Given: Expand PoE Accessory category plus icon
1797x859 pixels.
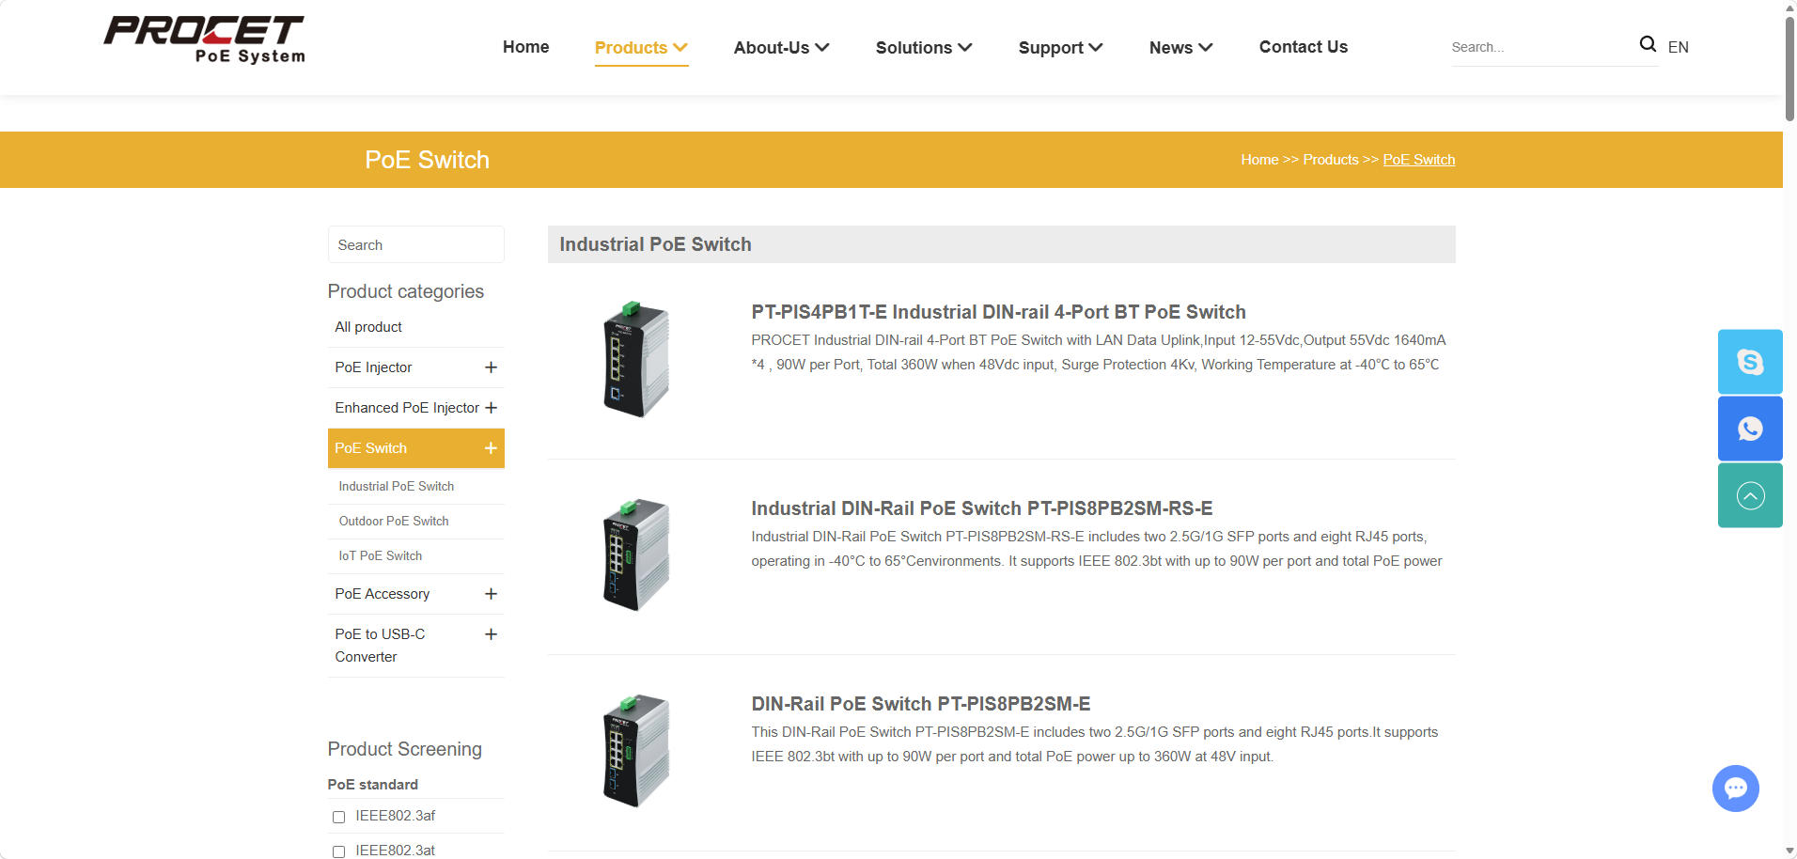Looking at the screenshot, I should 491,594.
